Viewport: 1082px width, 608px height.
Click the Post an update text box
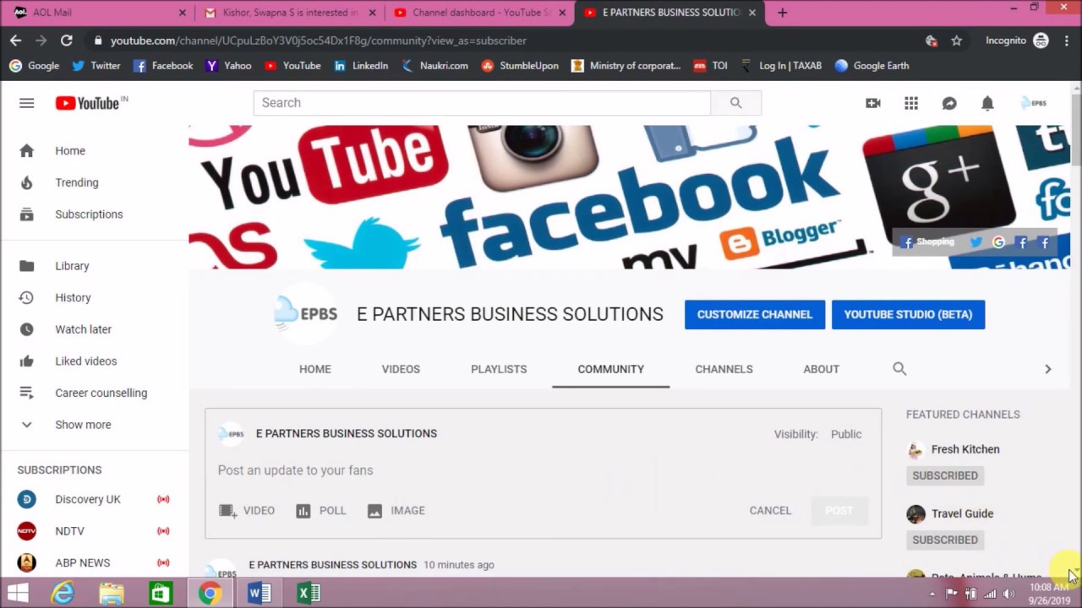pos(543,470)
